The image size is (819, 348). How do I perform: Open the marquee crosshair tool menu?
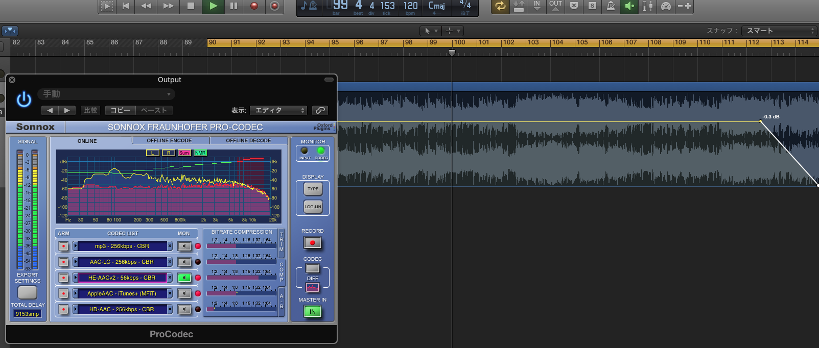click(x=453, y=31)
